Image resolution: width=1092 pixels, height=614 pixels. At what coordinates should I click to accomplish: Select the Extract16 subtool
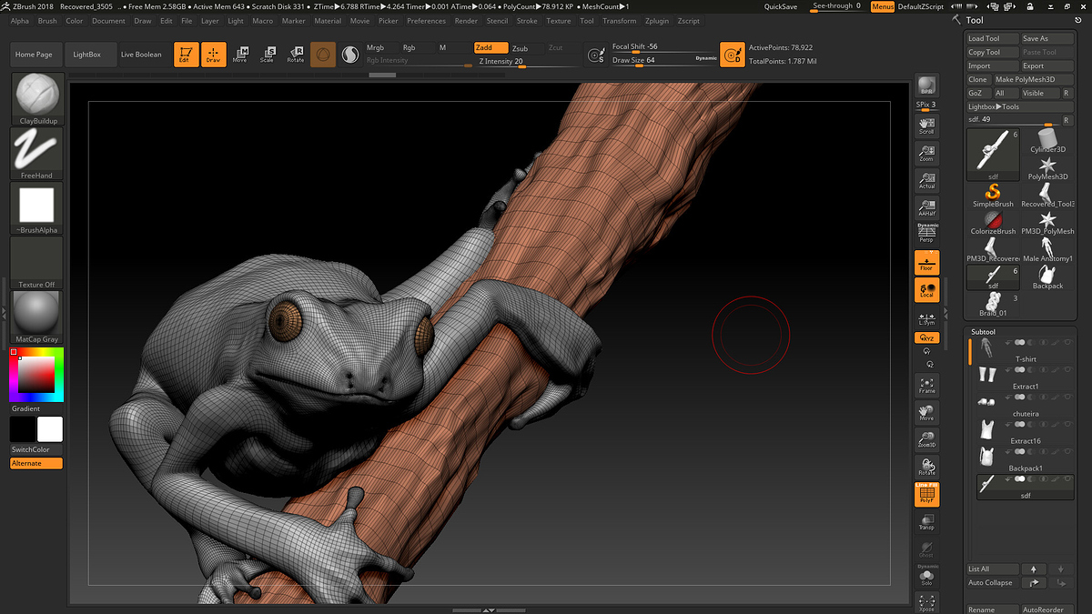pyautogui.click(x=1026, y=432)
